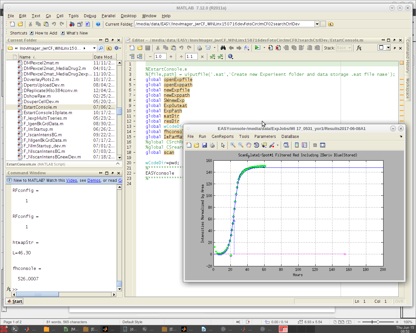Click the Insert Colorbar icon in figure toolbar
416x333 pixels.
click(297, 145)
